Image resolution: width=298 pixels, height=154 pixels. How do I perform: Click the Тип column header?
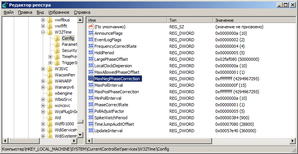point(189,19)
